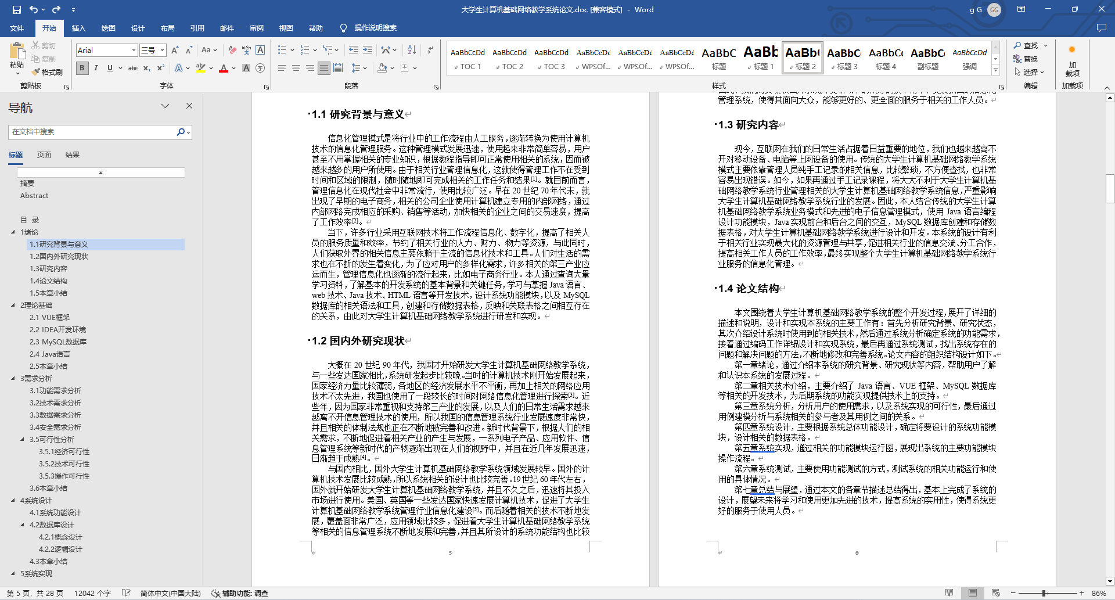Click the Save icon in quick access toolbar
Viewport: 1115px width, 600px height.
tap(16, 10)
